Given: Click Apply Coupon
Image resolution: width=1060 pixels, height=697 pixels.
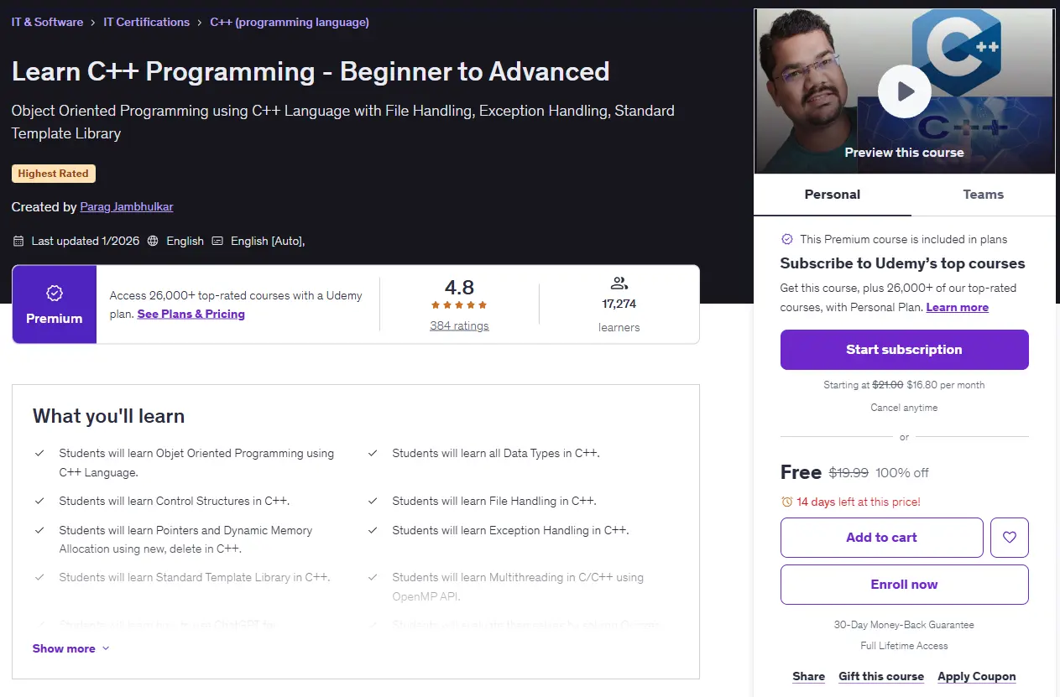Looking at the screenshot, I should tap(977, 676).
